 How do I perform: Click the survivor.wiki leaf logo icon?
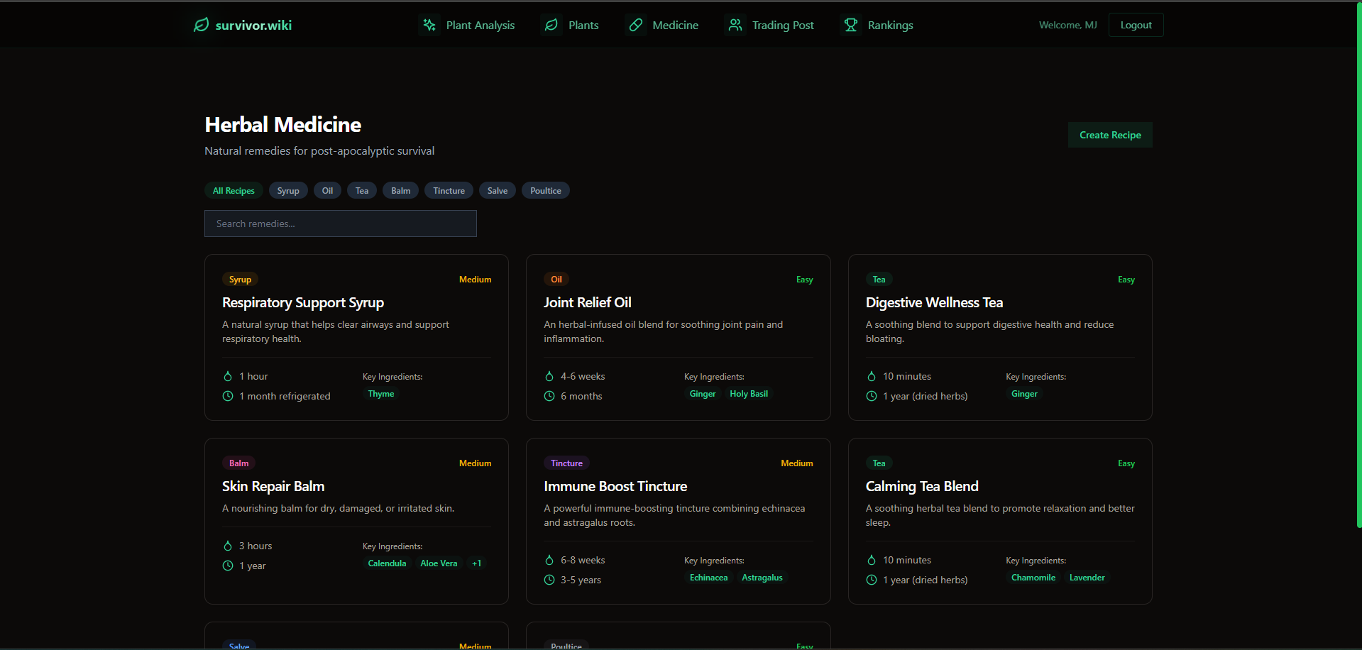click(x=202, y=25)
